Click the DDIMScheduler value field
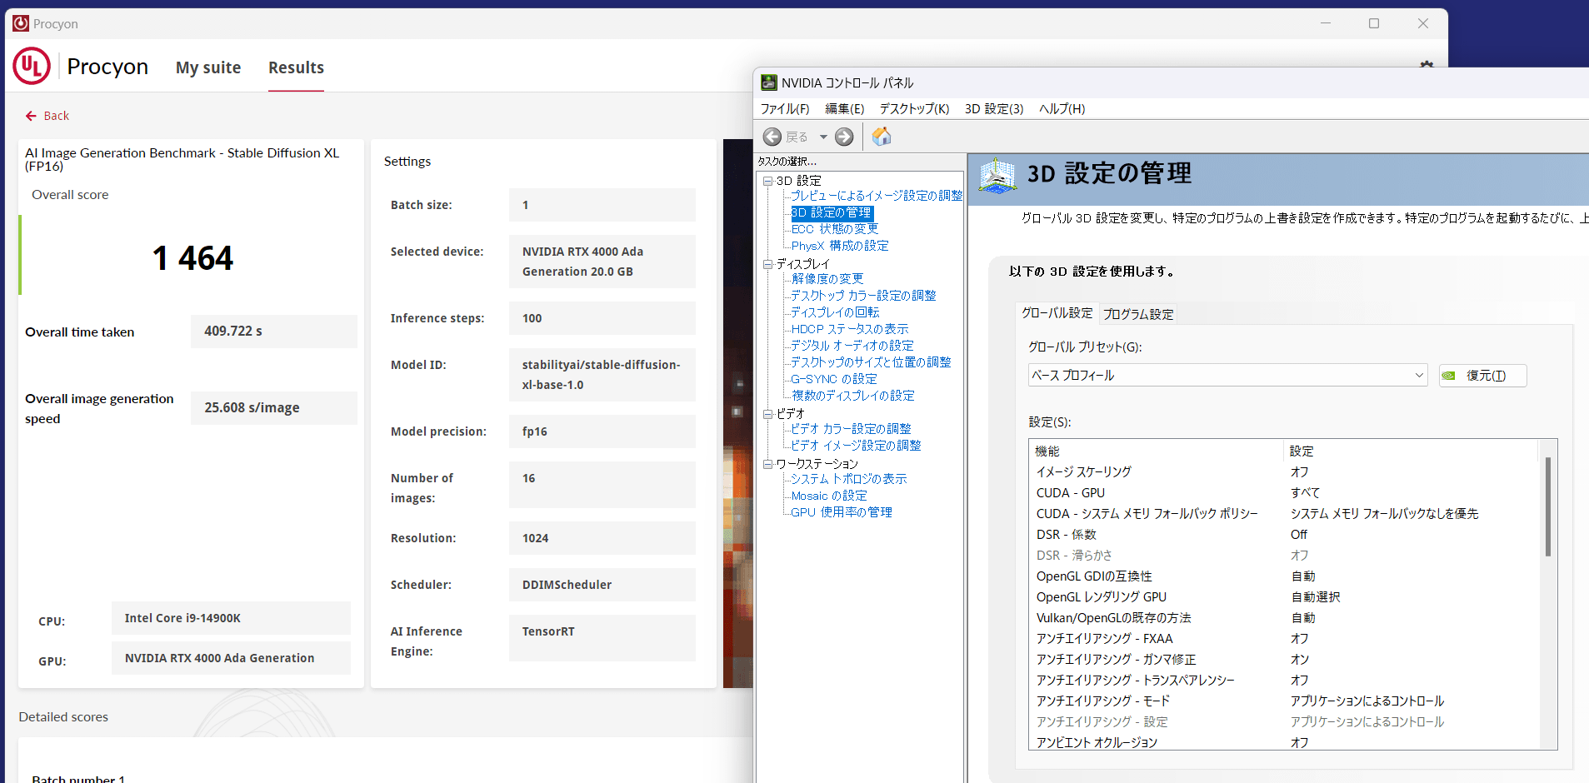 (x=602, y=585)
